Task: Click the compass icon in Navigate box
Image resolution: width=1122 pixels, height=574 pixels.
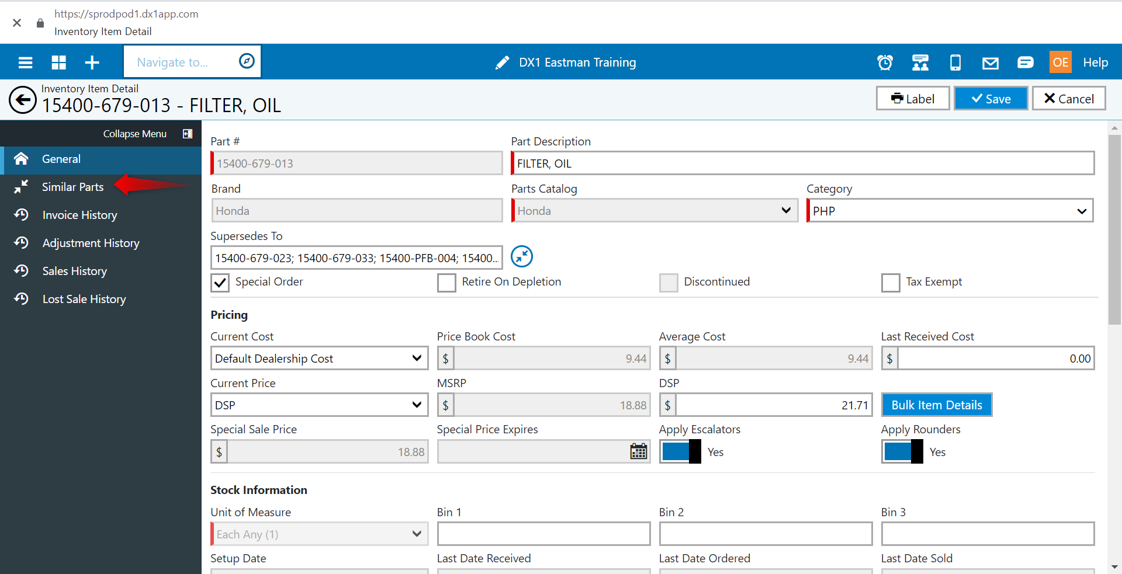Action: click(247, 61)
